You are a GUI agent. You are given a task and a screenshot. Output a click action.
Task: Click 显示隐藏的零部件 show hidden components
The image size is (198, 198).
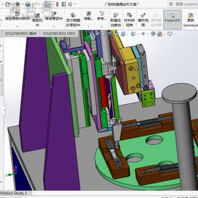pyautogui.click(x=73, y=20)
